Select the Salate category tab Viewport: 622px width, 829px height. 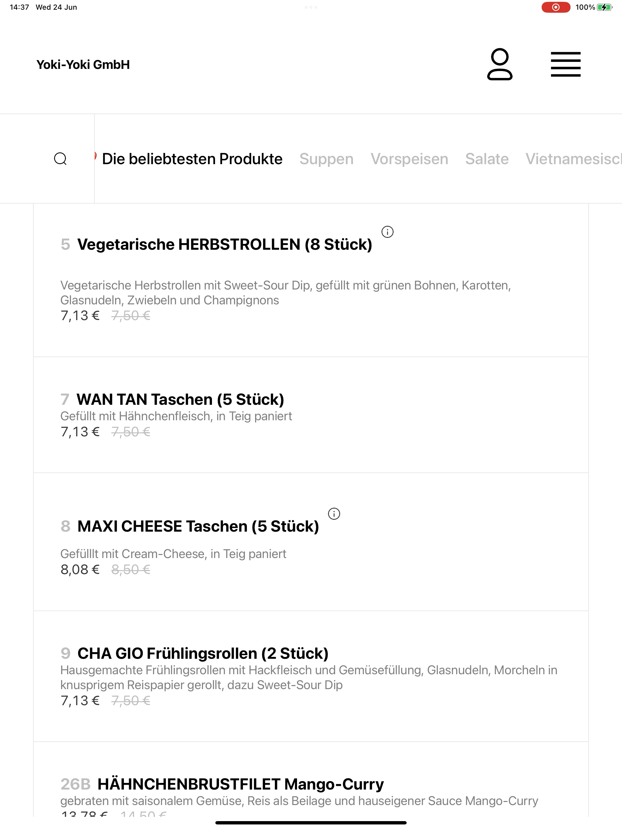click(487, 159)
